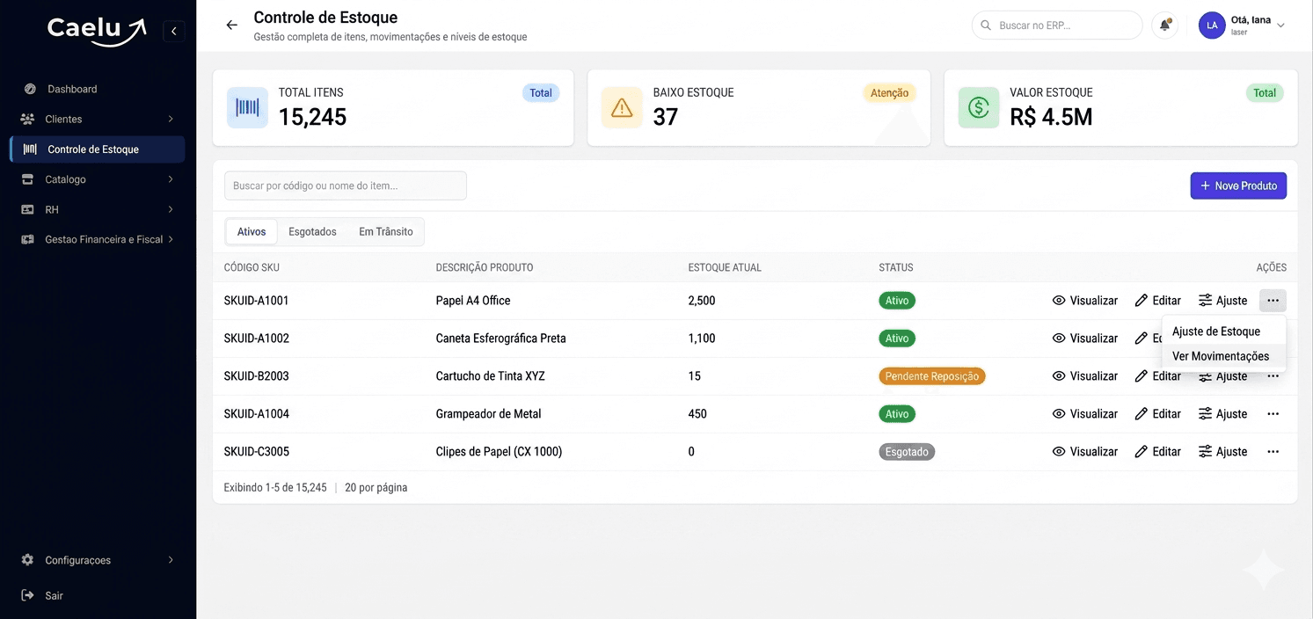The height and width of the screenshot is (619, 1313).
Task: Visualizar Grampeador de Metal item
Action: tap(1084, 414)
